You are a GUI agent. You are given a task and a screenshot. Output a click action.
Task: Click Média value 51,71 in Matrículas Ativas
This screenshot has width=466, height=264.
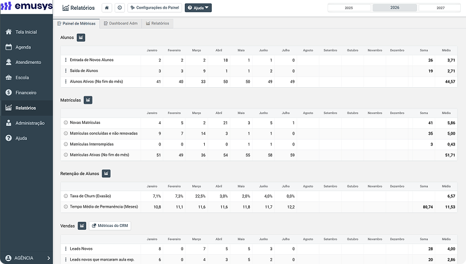click(450, 155)
